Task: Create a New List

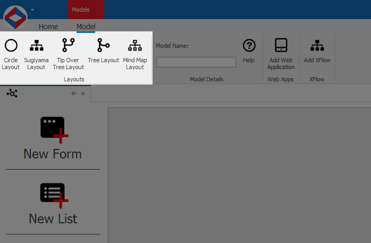Action: point(53,204)
